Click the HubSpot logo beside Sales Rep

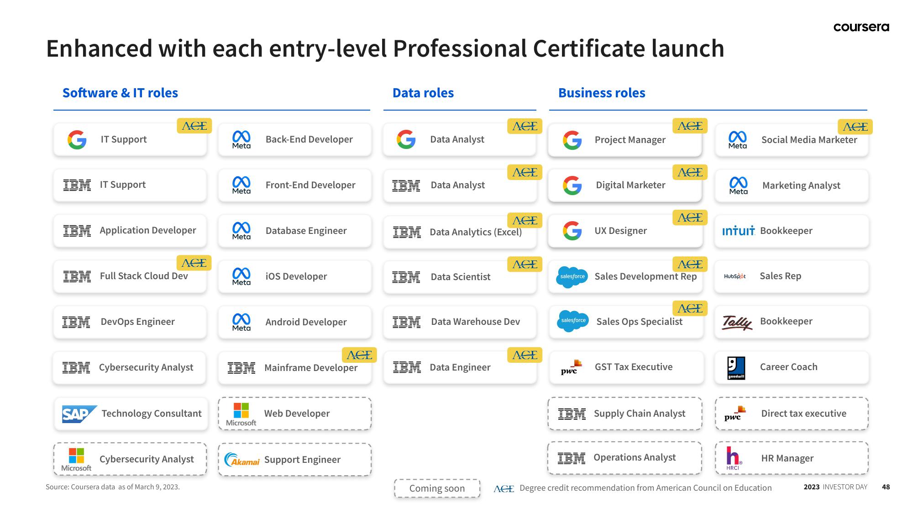point(735,276)
